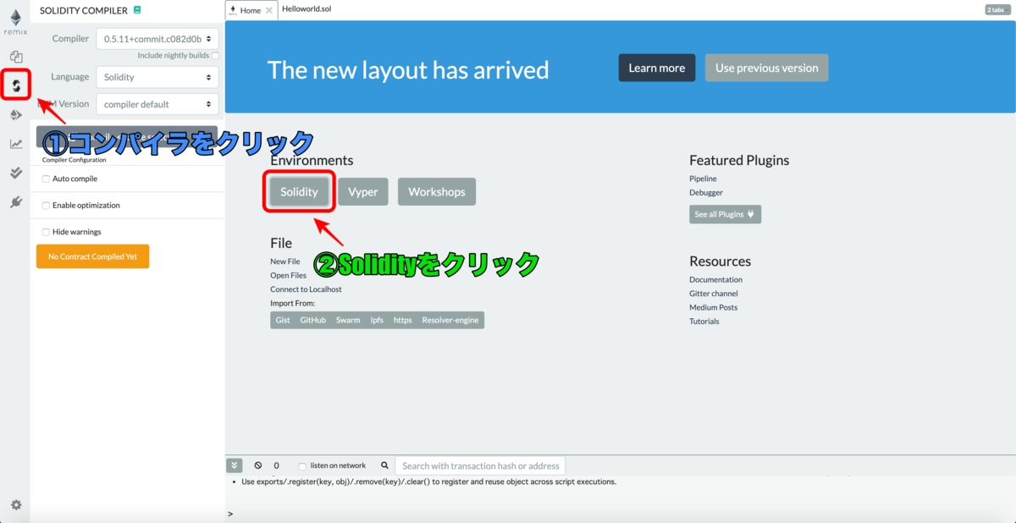This screenshot has width=1016, height=523.
Task: Select the Vyper environment button
Action: 363,192
